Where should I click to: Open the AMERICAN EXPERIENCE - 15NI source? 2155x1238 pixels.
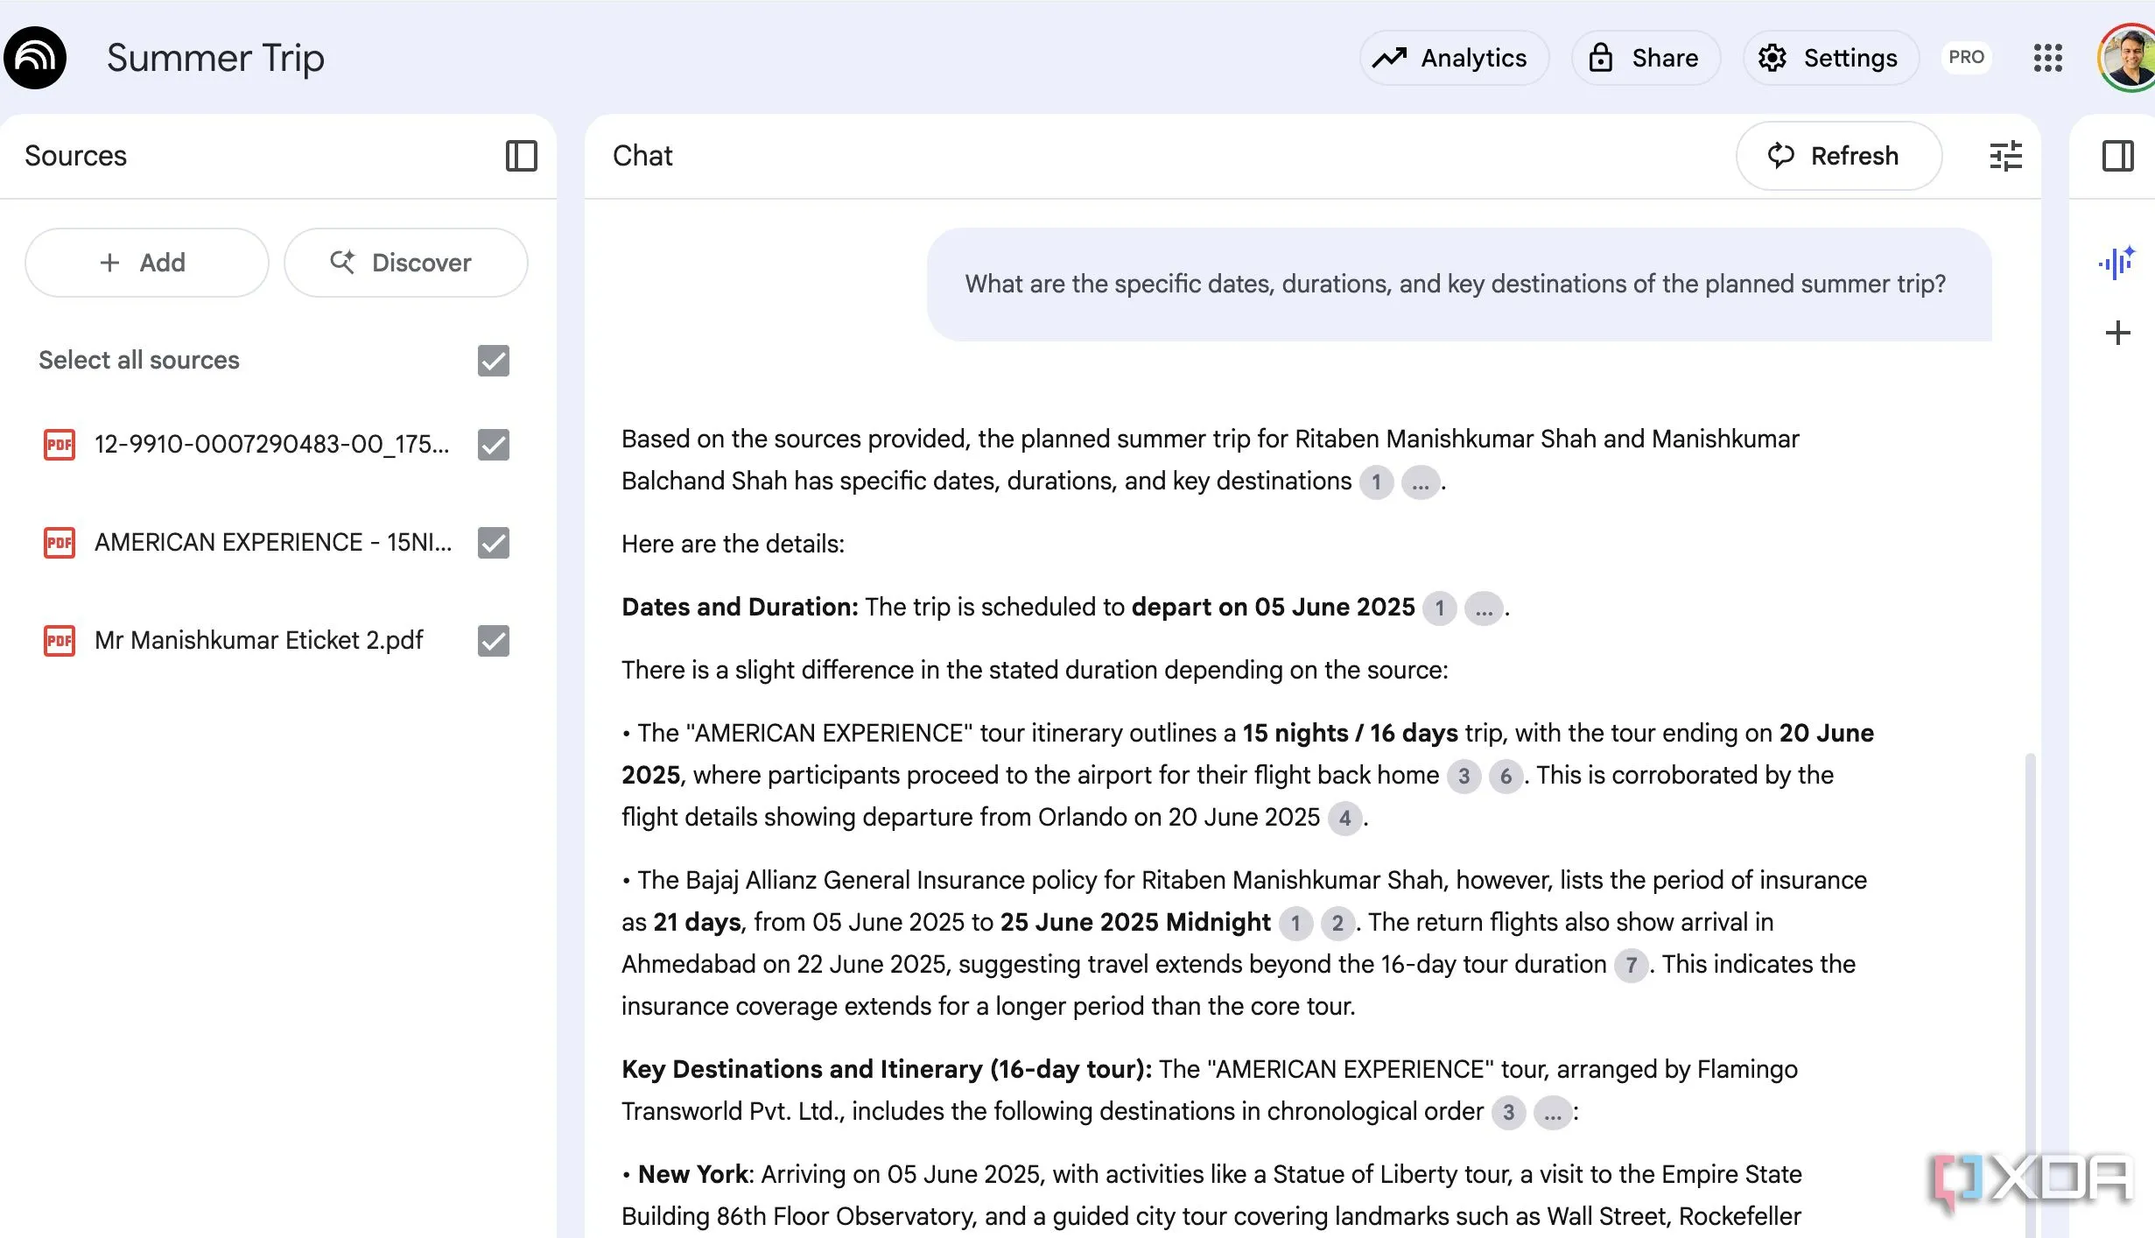coord(273,543)
